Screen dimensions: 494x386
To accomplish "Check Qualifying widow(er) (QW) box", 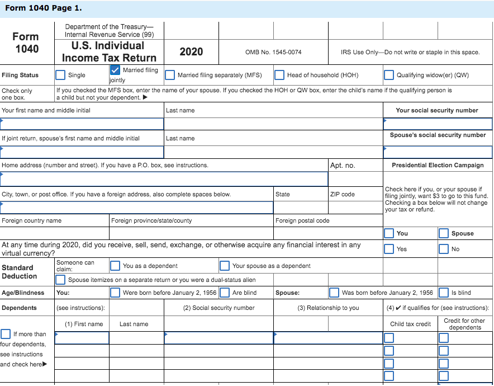I will pyautogui.click(x=389, y=75).
